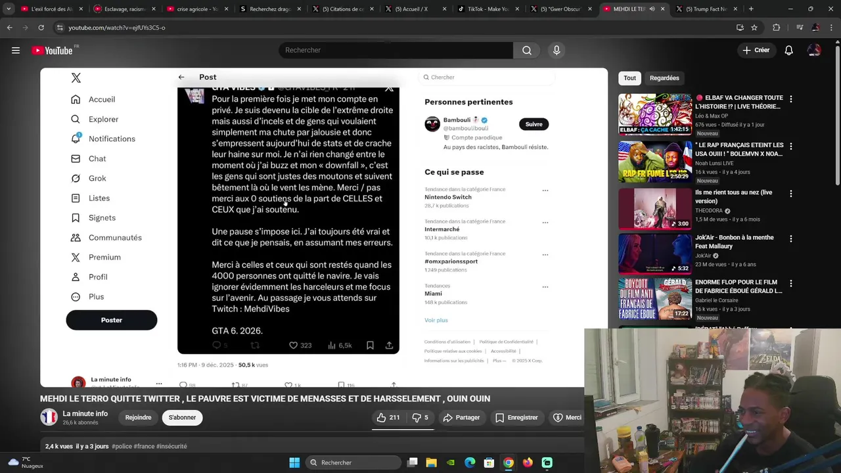Mute the playing MEHDI LE TERRO tab
Screen dimensions: 841x473
coord(651,9)
